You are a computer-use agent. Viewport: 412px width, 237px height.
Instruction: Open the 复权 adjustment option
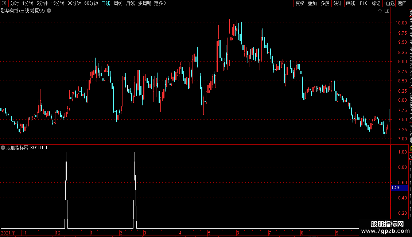tap(300, 3)
